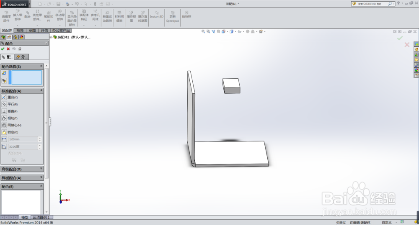This screenshot has height=226, width=419.
Task: Click the 自定义 units status bar entry
Action: tap(386, 223)
